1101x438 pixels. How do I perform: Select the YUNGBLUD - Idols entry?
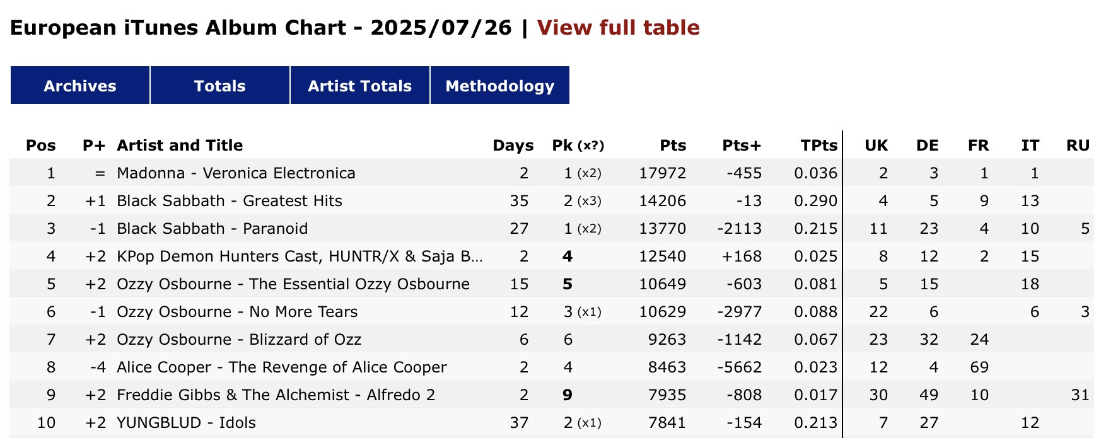click(x=186, y=423)
